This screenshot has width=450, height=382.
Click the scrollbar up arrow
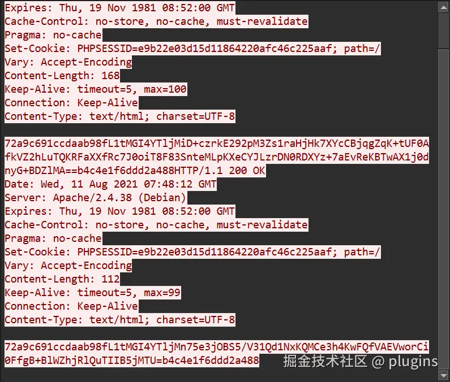coord(443,7)
